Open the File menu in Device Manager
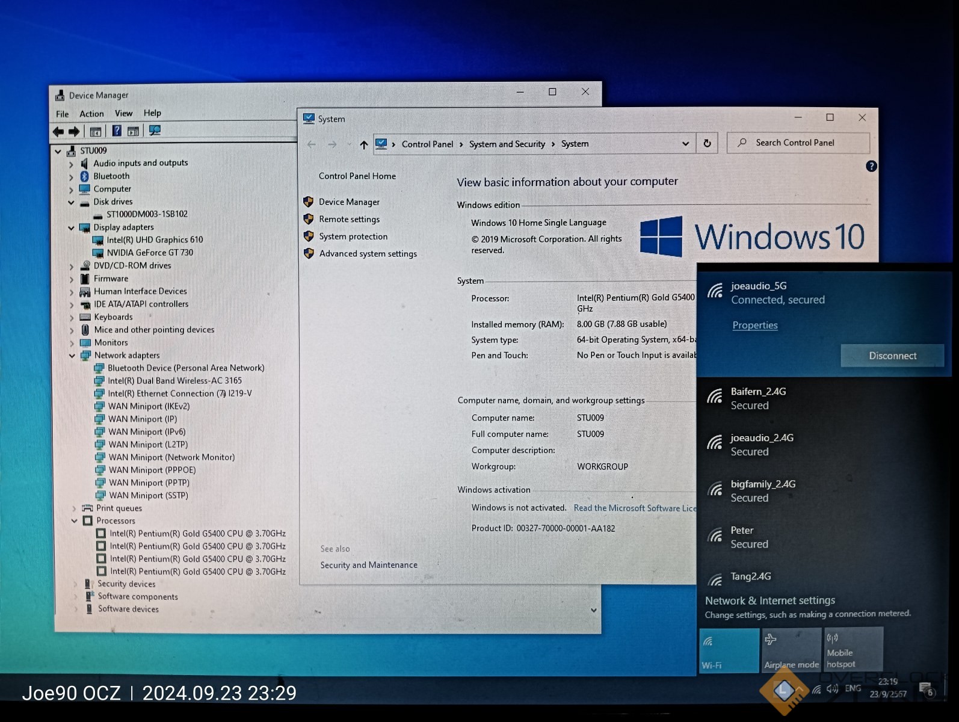959x722 pixels. (x=62, y=114)
